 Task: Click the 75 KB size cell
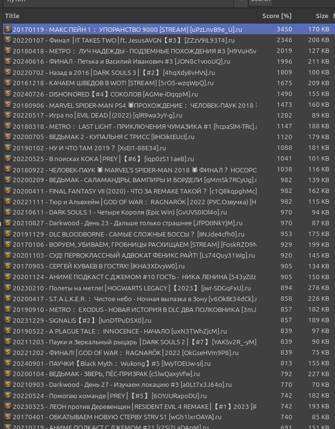click(x=320, y=353)
